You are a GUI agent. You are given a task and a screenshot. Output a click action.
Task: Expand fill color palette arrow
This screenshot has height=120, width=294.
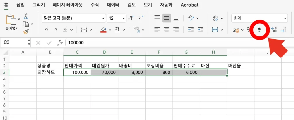110,30
